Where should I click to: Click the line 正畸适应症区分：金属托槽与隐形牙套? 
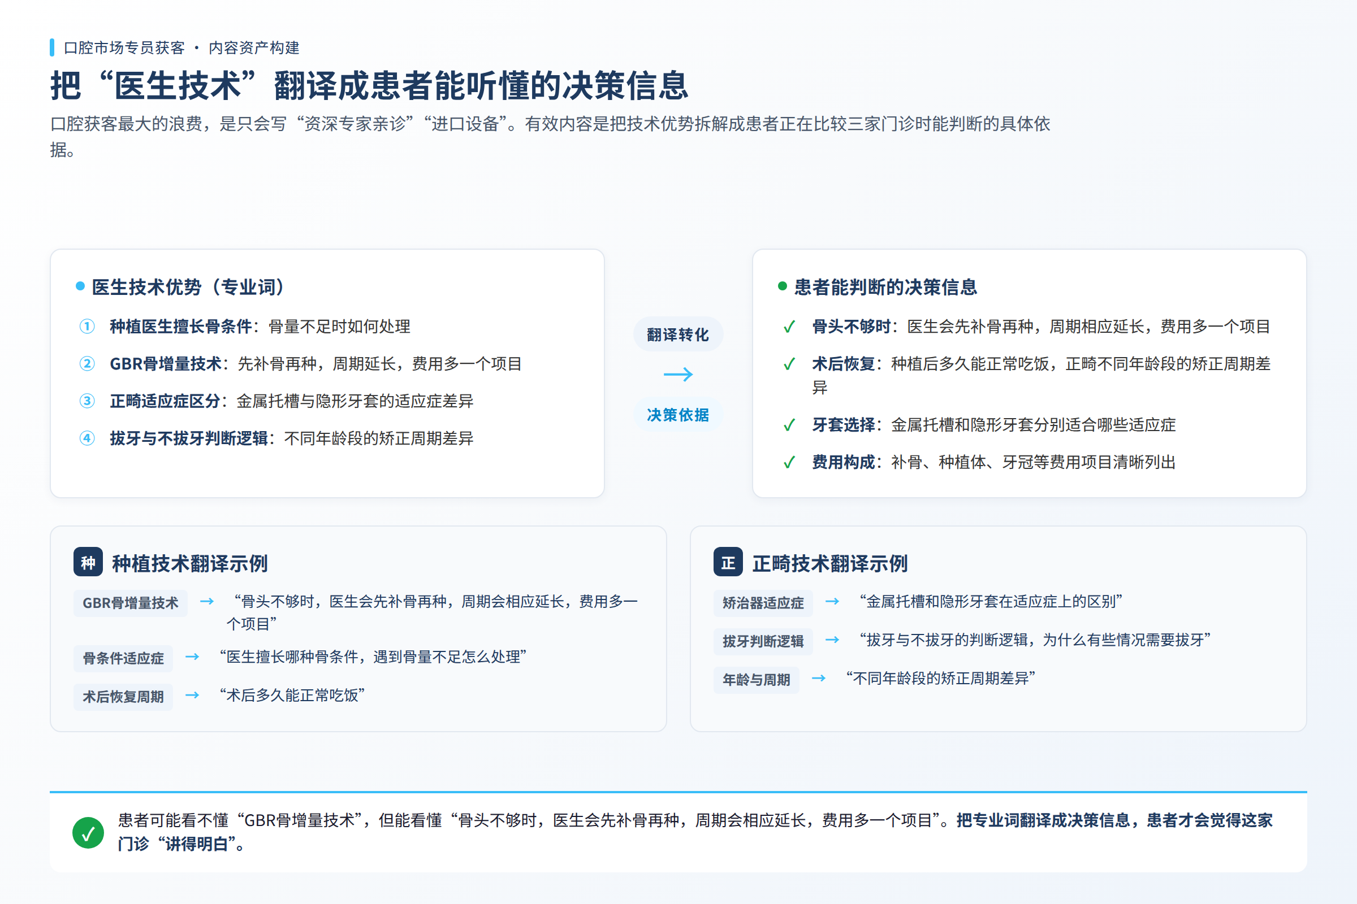291,401
